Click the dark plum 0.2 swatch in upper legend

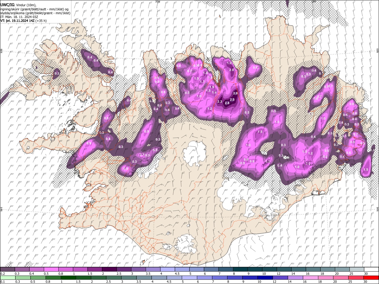pos(7,269)
